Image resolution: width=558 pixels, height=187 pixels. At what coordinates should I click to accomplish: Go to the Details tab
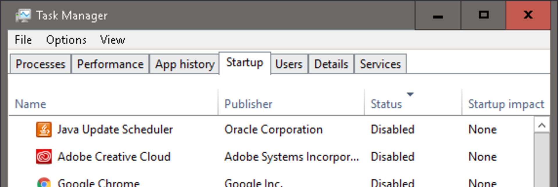tap(331, 64)
